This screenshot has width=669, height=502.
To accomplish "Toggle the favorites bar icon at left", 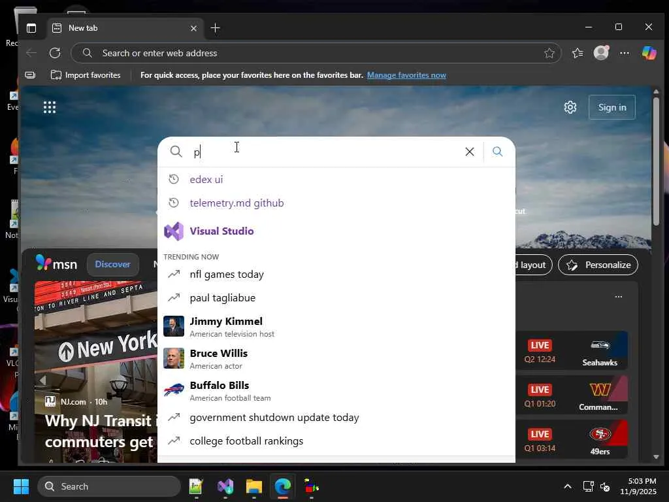I will pyautogui.click(x=30, y=75).
